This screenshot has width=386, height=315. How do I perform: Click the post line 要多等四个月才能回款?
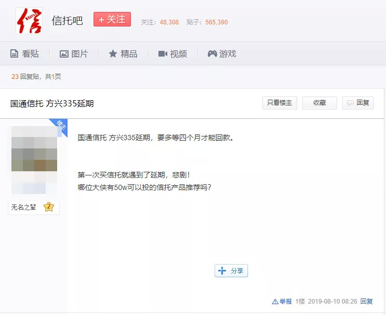tap(195, 138)
